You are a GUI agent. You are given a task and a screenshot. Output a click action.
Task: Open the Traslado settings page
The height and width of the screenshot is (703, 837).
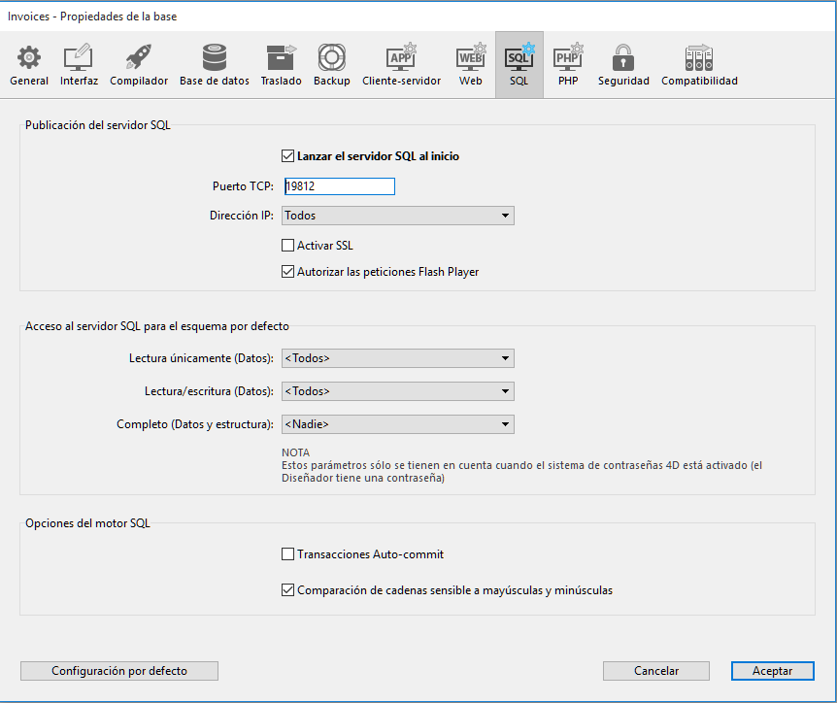pos(281,58)
